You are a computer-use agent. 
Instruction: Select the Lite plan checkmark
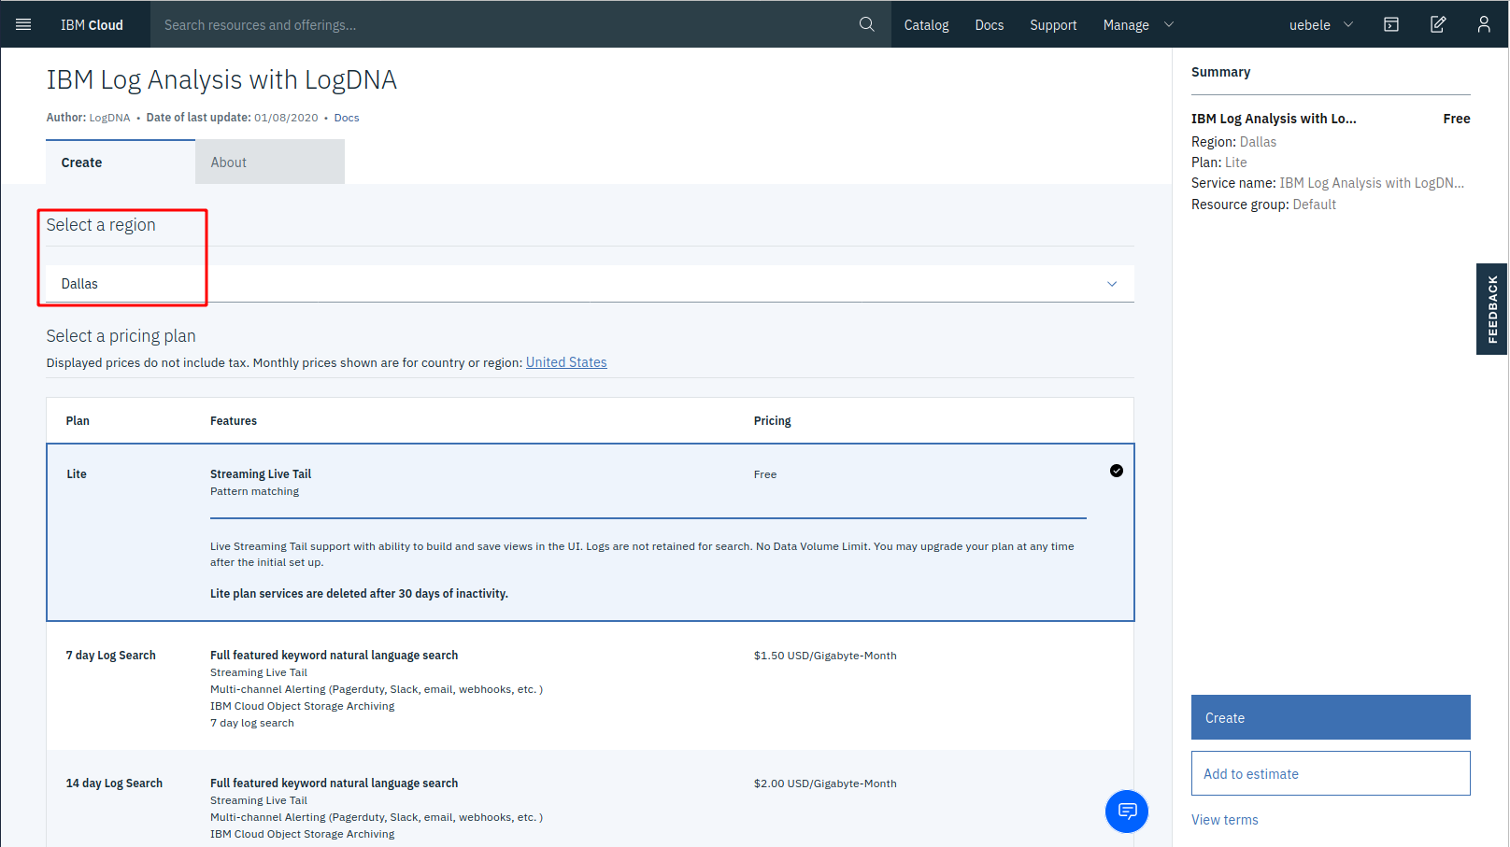(x=1117, y=471)
